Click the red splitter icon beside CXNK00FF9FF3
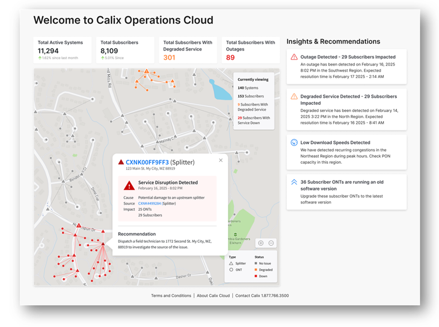The image size is (439, 327). [x=121, y=162]
